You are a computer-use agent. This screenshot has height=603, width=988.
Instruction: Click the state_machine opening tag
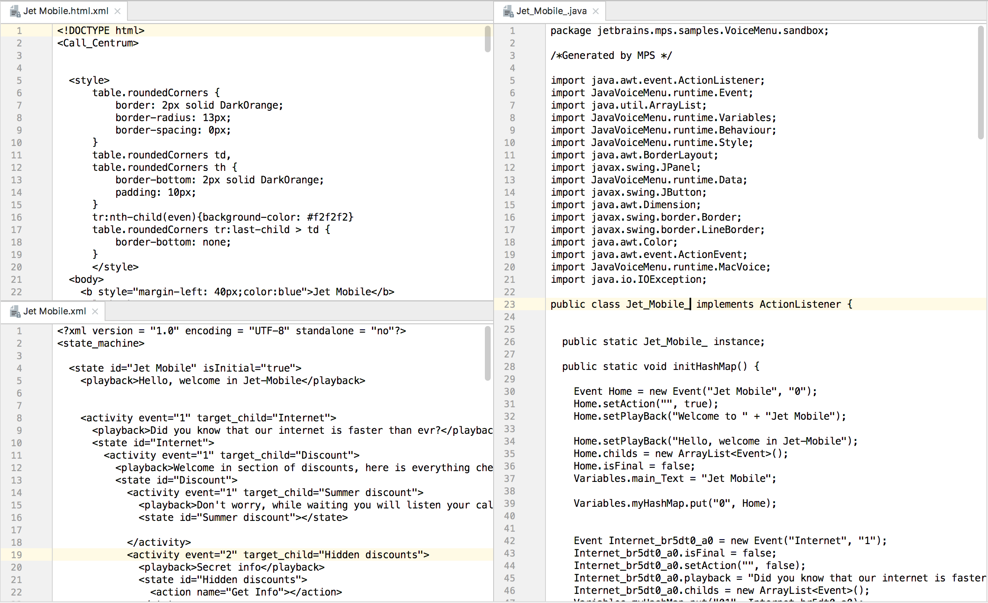point(101,343)
